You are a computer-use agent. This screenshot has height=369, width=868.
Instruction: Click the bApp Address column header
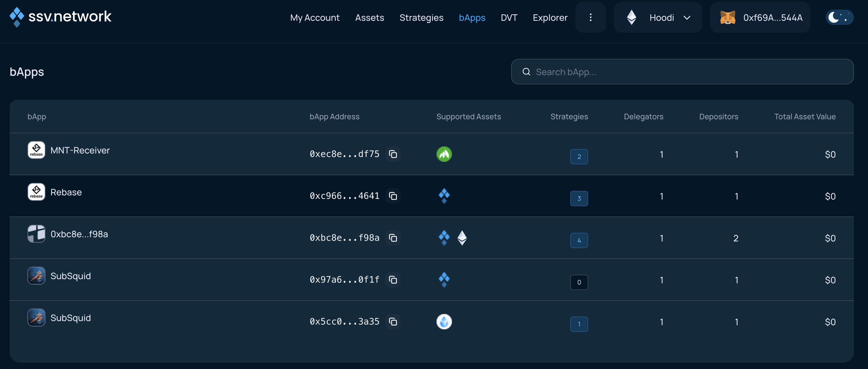coord(334,117)
